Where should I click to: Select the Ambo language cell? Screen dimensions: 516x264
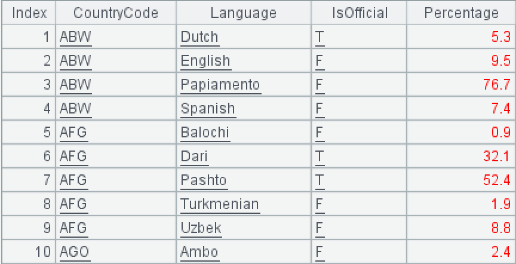coord(199,252)
